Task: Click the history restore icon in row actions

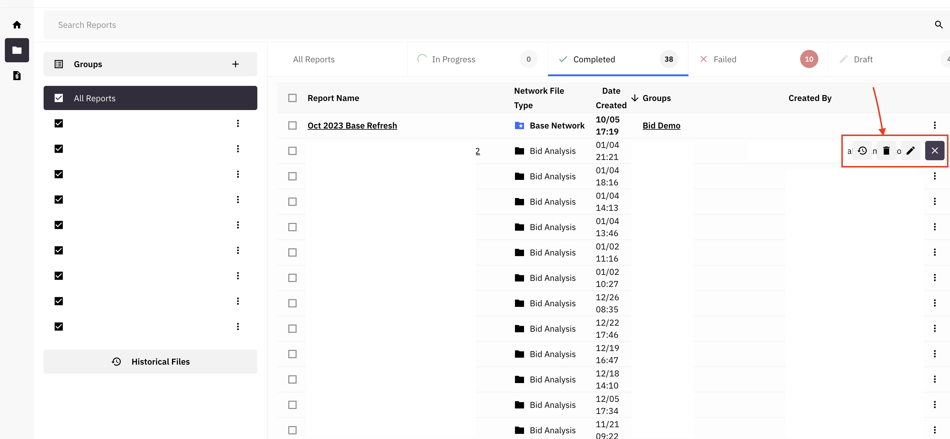Action: [862, 151]
